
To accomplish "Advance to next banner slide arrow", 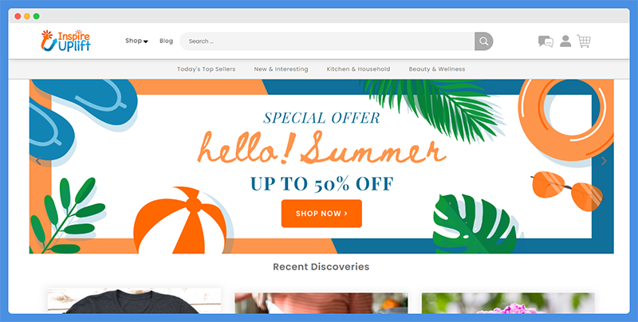I will [x=604, y=161].
